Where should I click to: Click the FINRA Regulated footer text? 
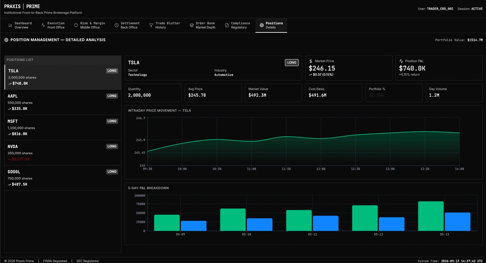pyautogui.click(x=55, y=261)
